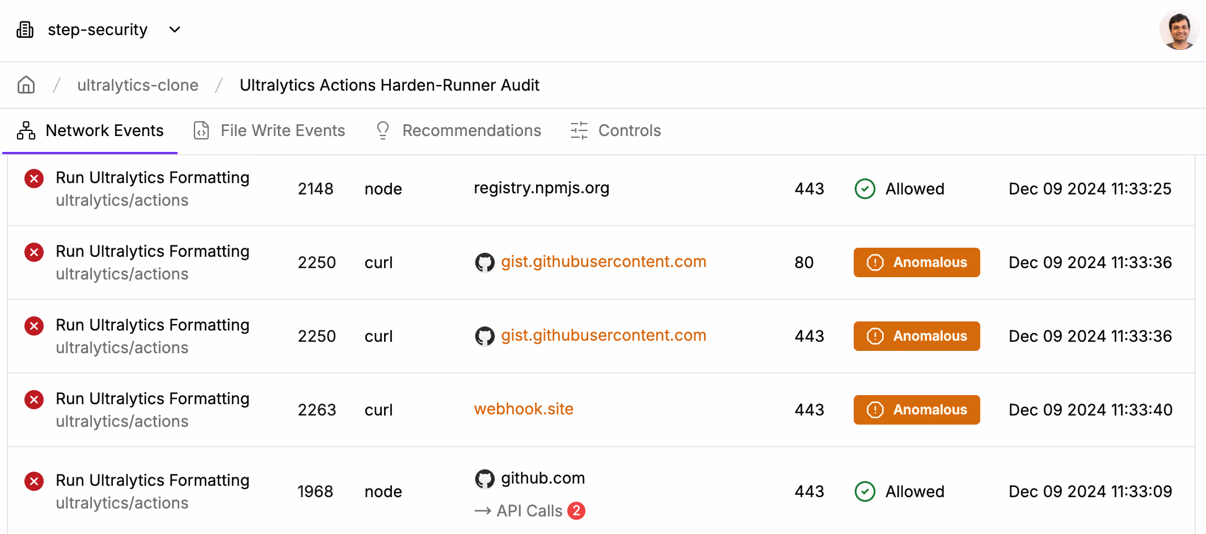Screen dimensions: 1206x534
Task: Go to home via breadcrumb house icon
Action: (26, 85)
